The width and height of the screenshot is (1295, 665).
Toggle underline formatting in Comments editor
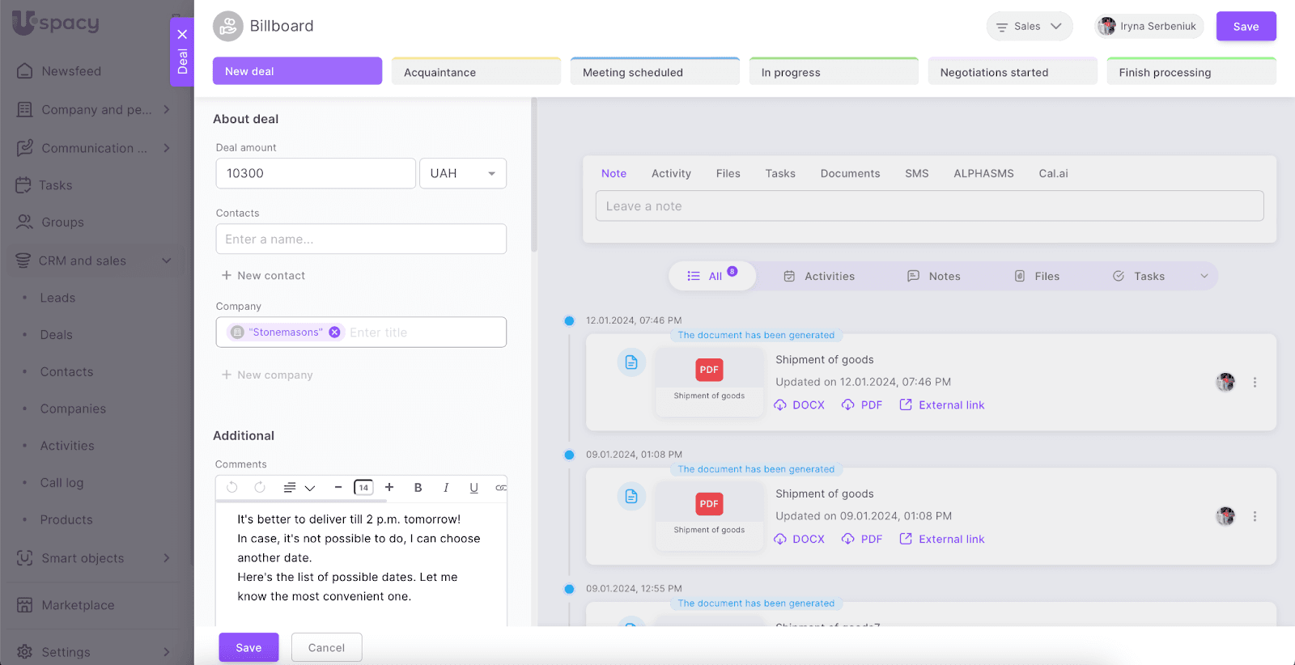tap(473, 488)
